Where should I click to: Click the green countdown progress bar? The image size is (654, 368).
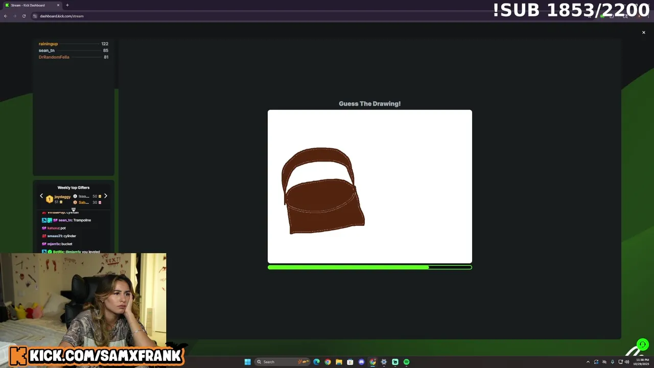369,267
